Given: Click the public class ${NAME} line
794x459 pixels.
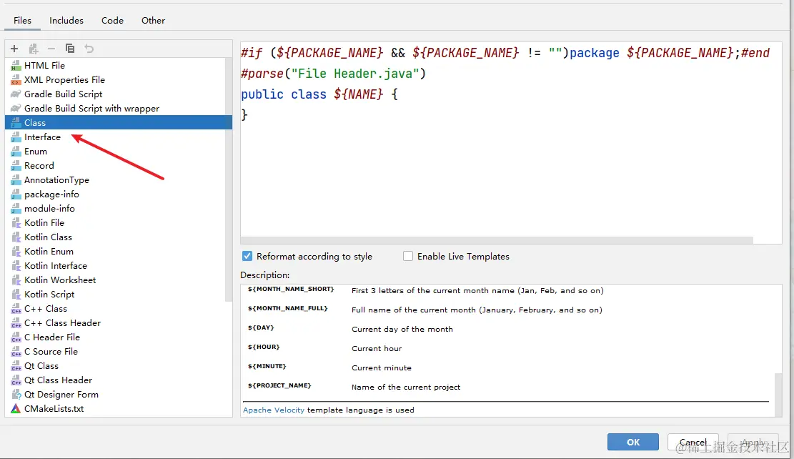Looking at the screenshot, I should click(319, 94).
